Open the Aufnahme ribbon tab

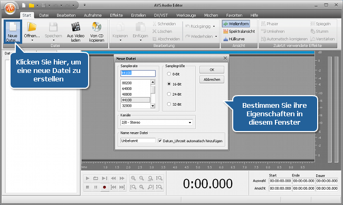point(93,15)
